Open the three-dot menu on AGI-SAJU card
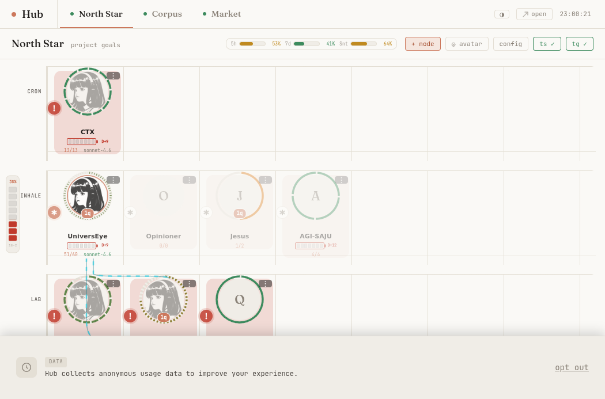This screenshot has height=399, width=605. pyautogui.click(x=341, y=180)
